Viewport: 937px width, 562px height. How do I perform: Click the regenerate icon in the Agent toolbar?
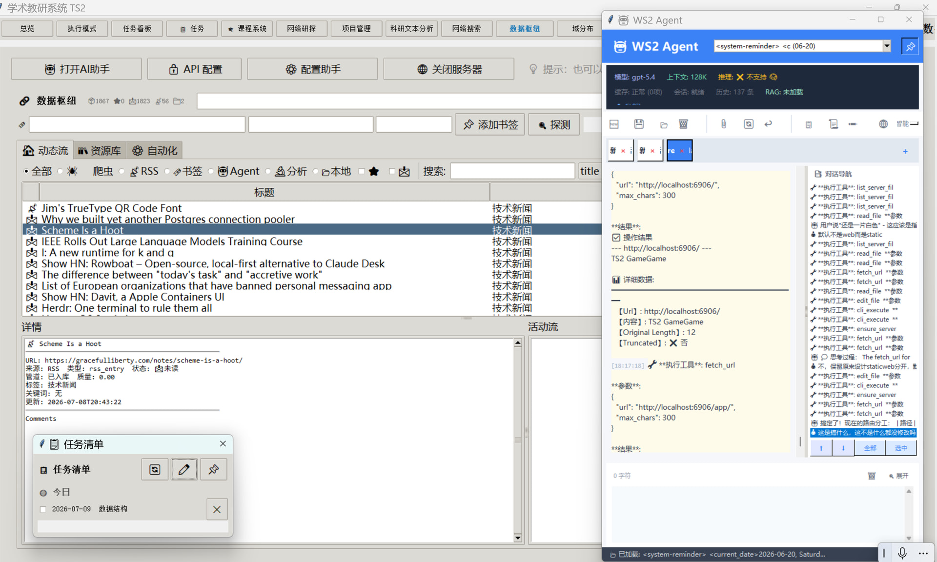click(x=749, y=124)
